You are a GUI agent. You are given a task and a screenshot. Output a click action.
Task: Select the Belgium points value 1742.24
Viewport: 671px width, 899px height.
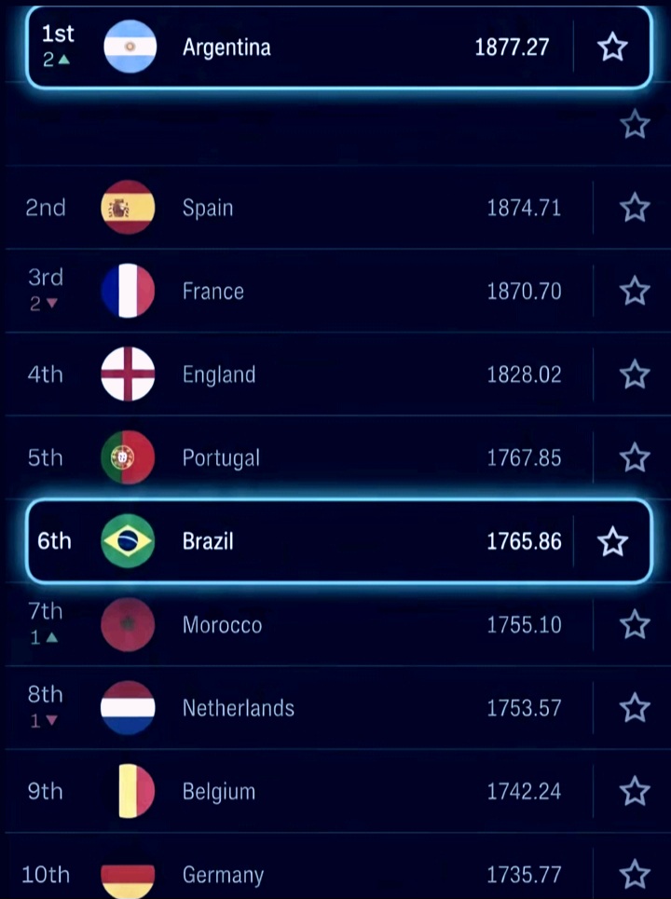click(524, 791)
